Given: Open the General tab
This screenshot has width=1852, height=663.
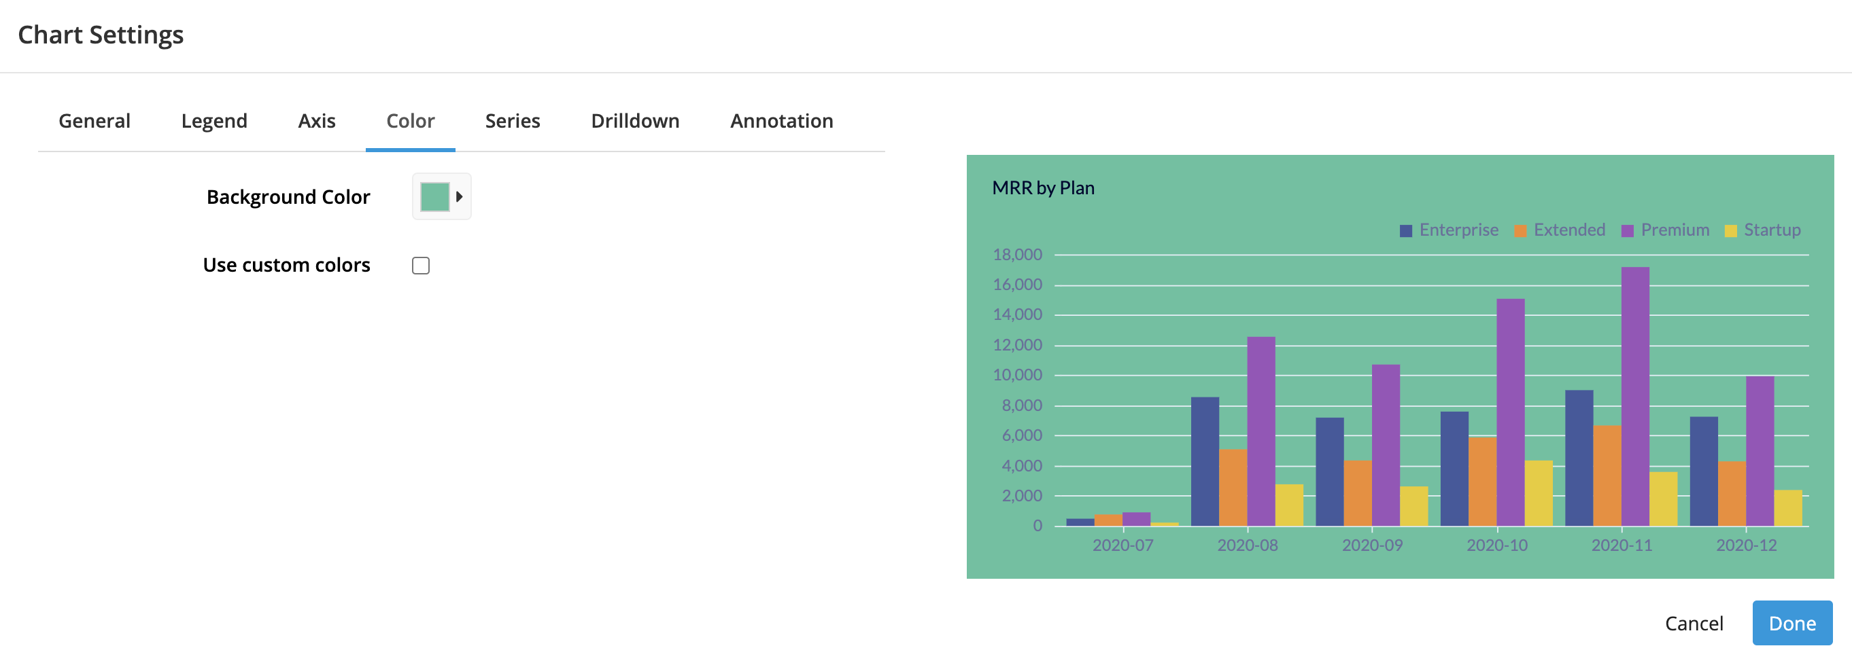Looking at the screenshot, I should pos(95,121).
